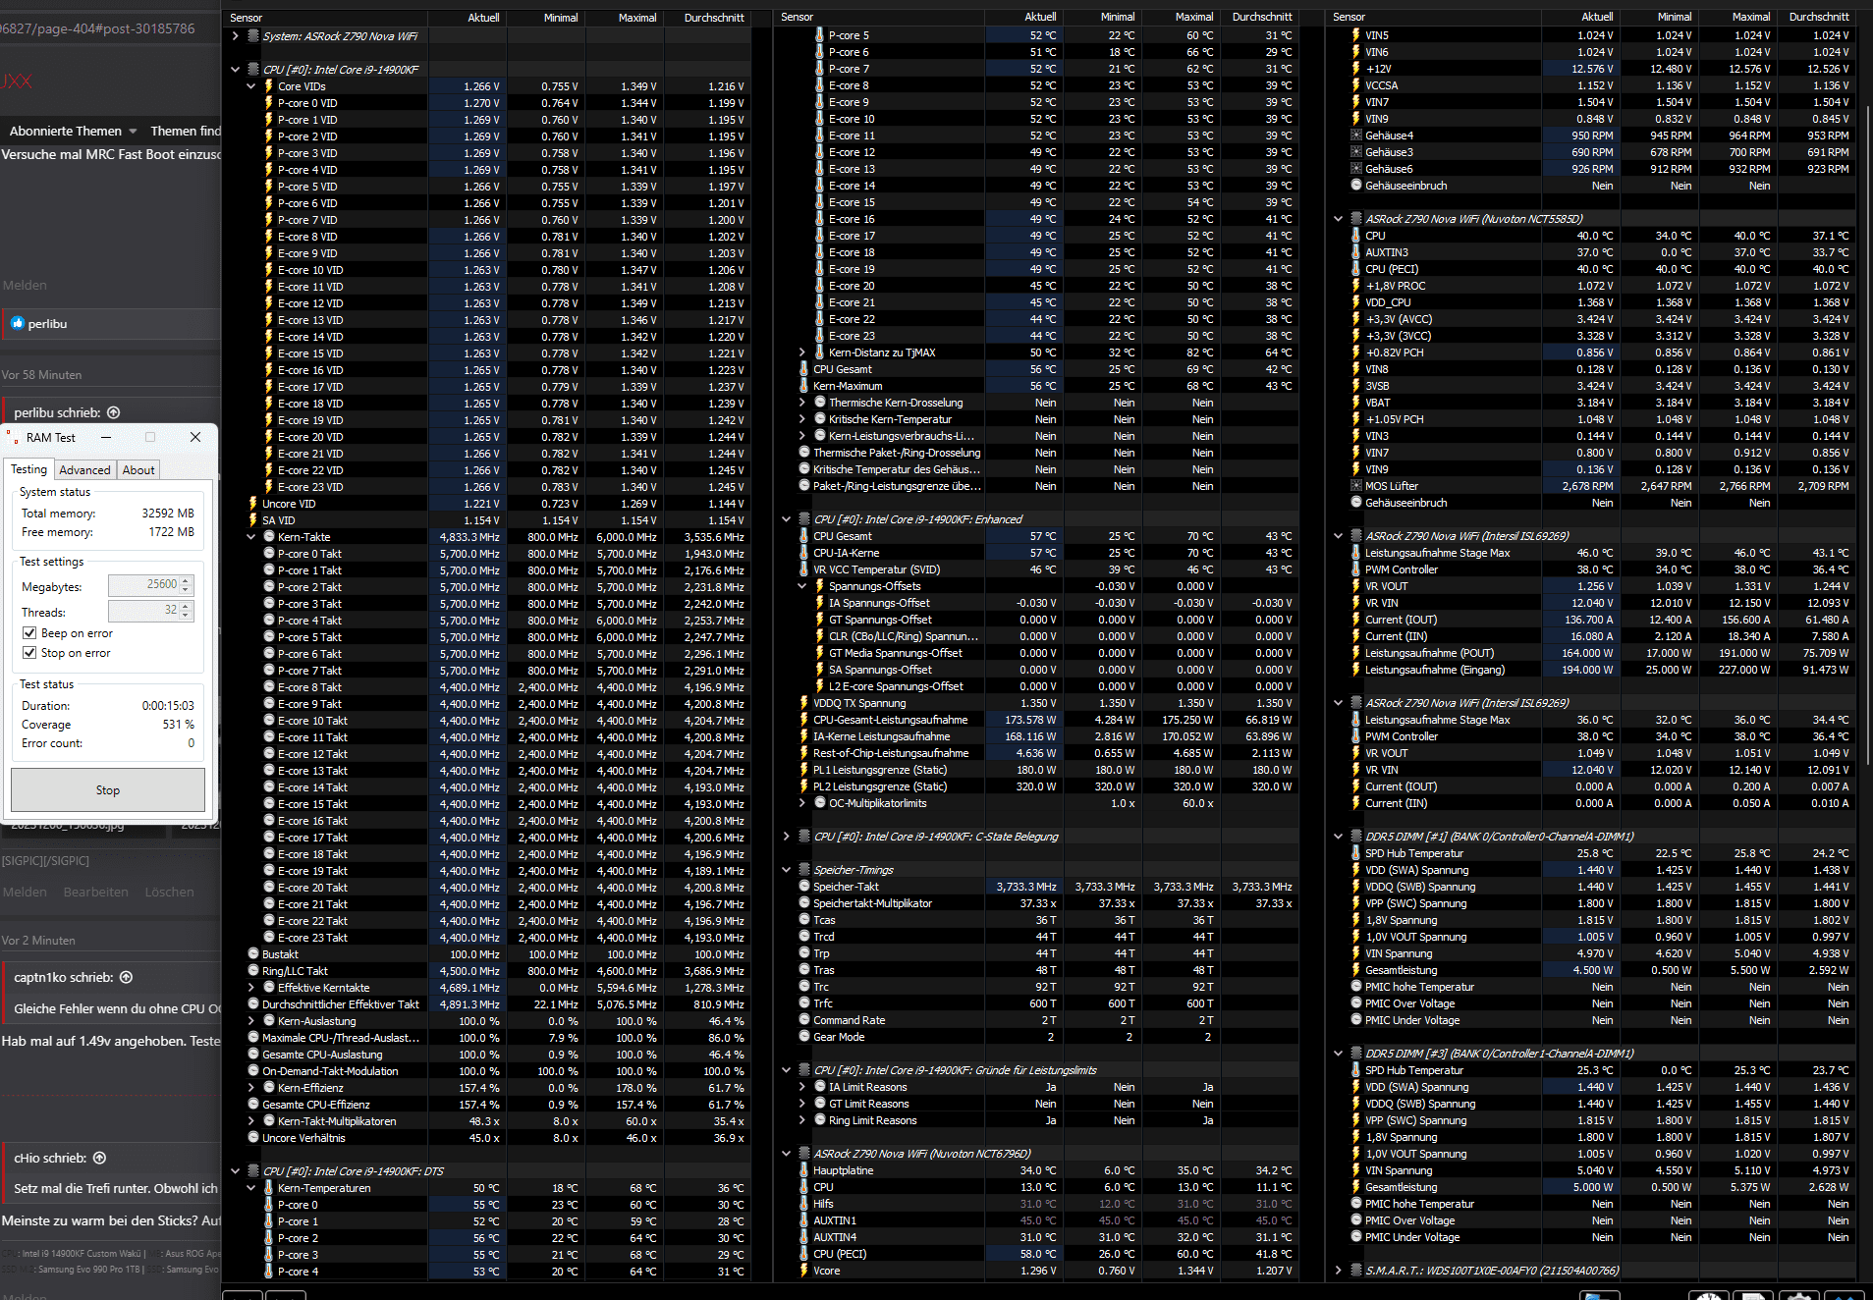Open Themen finden link in forum
The height and width of the screenshot is (1300, 1873).
pos(186,131)
